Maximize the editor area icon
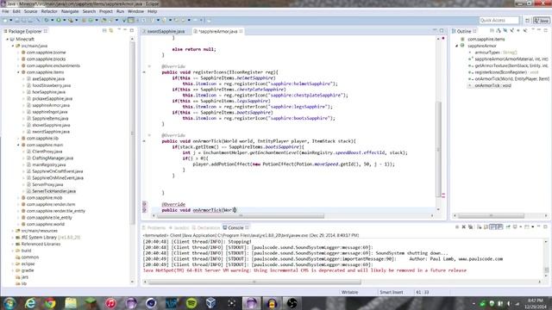 click(x=442, y=31)
